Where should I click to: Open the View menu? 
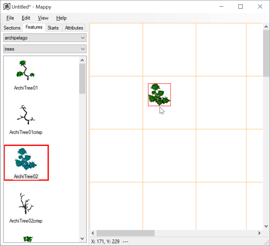(43, 18)
